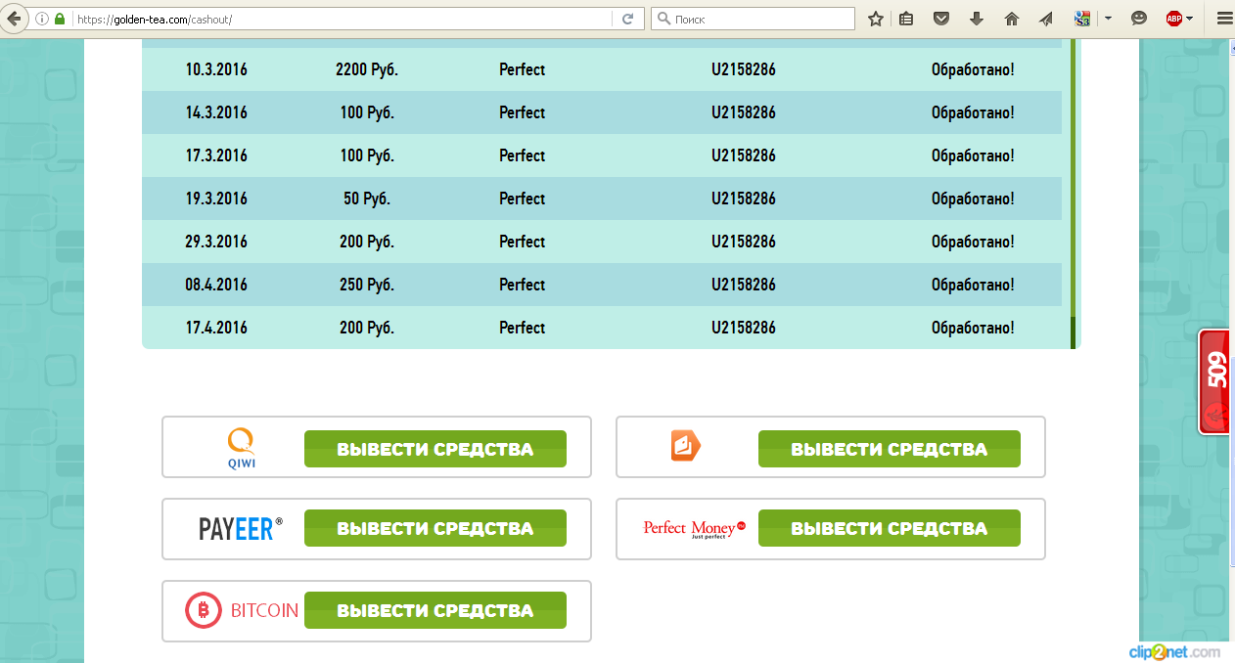The image size is (1235, 663).
Task: Withdraw funds via Bitcoin
Action: (435, 610)
